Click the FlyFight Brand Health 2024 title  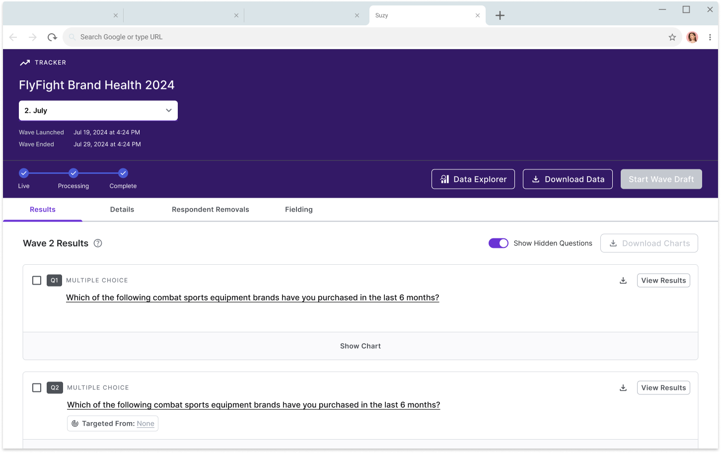pyautogui.click(x=97, y=85)
